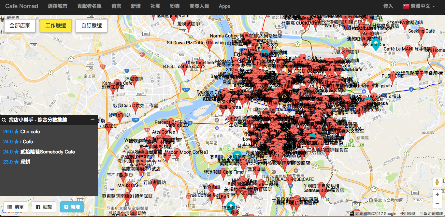
Task: Zoom in the map with plus button
Action: (x=437, y=195)
